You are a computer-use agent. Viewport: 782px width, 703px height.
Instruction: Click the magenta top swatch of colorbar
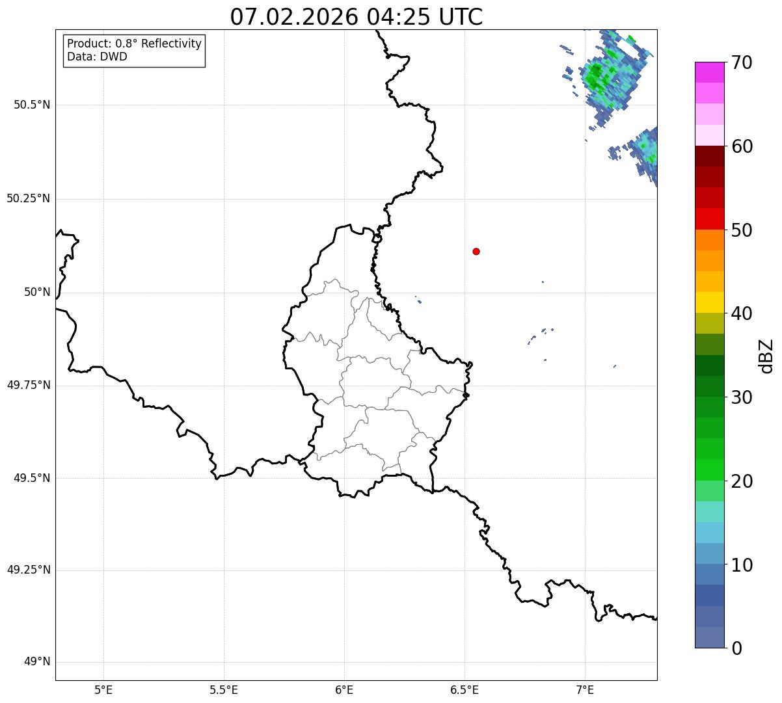(x=709, y=72)
